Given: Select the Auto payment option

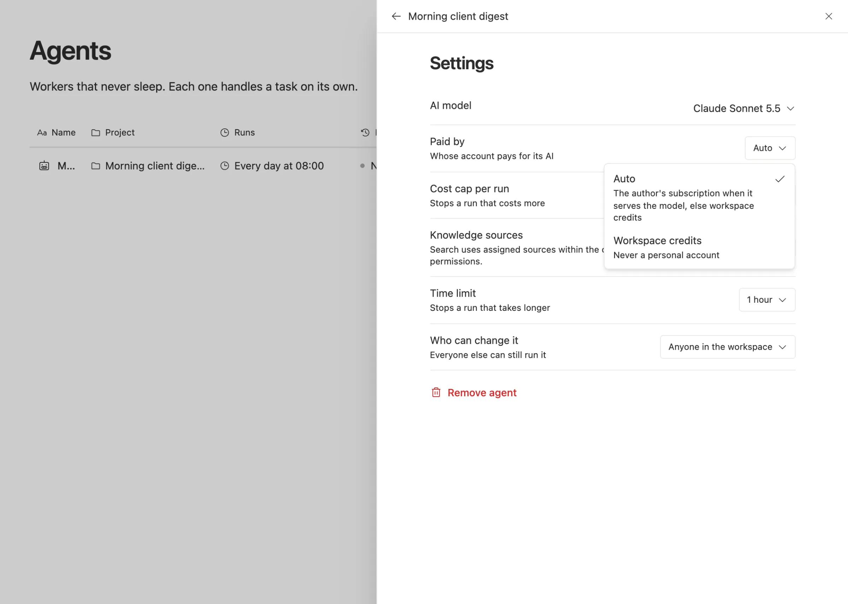Looking at the screenshot, I should 699,198.
